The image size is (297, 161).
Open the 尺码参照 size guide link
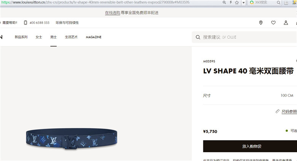tap(289, 112)
